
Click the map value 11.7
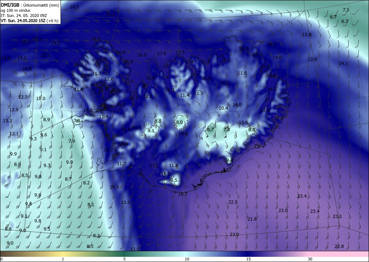121,163
